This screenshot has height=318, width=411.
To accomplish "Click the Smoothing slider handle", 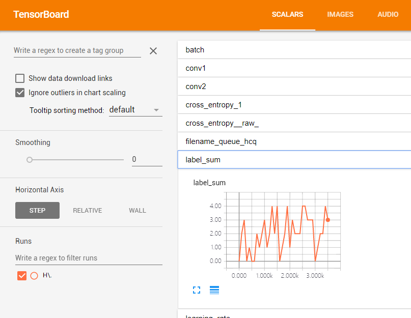I will click(x=30, y=160).
